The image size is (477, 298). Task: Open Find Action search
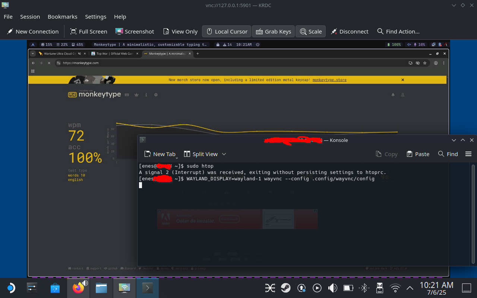398,32
